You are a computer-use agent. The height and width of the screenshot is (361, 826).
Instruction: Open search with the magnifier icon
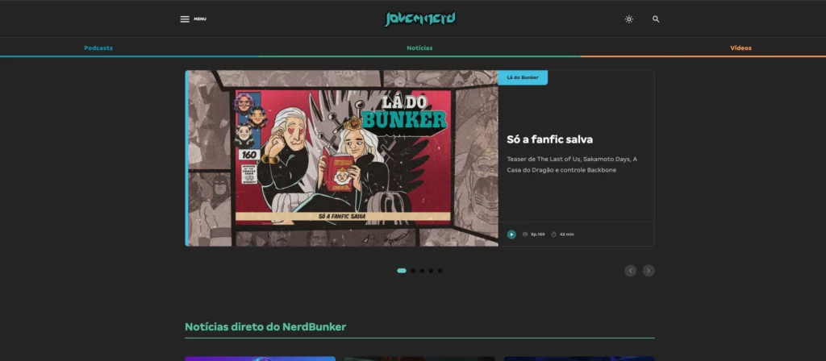click(656, 19)
